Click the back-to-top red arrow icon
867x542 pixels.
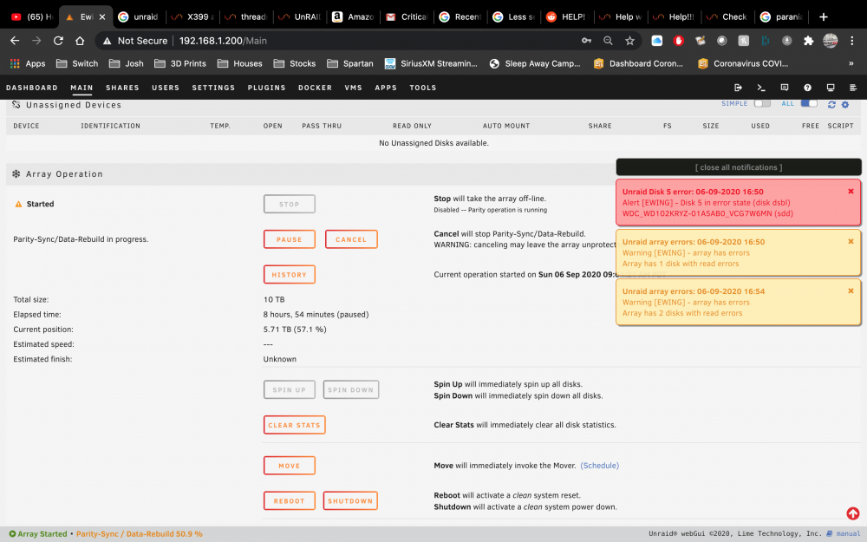point(852,513)
